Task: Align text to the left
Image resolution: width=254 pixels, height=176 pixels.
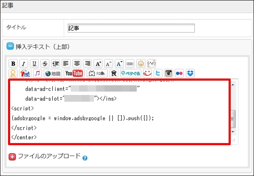Action: tap(66, 64)
